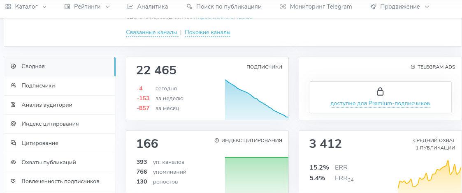
Task: Click the average reach value 3 412
Action: tap(325, 144)
